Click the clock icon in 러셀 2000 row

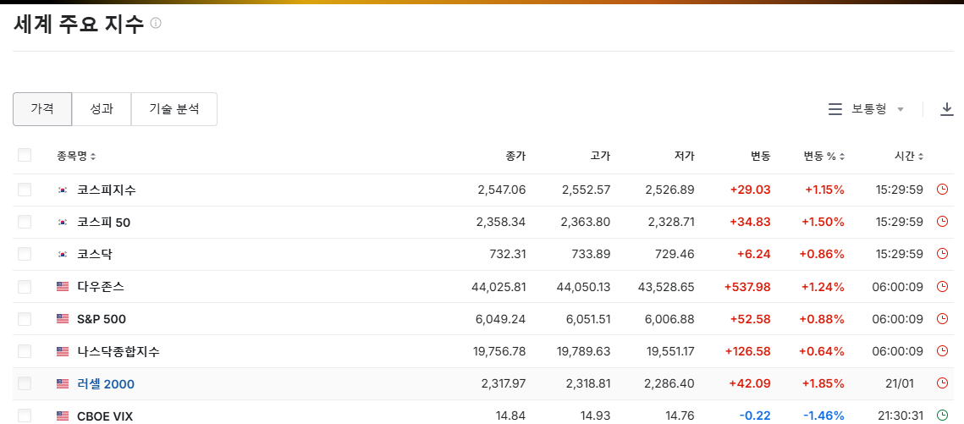pyautogui.click(x=942, y=383)
